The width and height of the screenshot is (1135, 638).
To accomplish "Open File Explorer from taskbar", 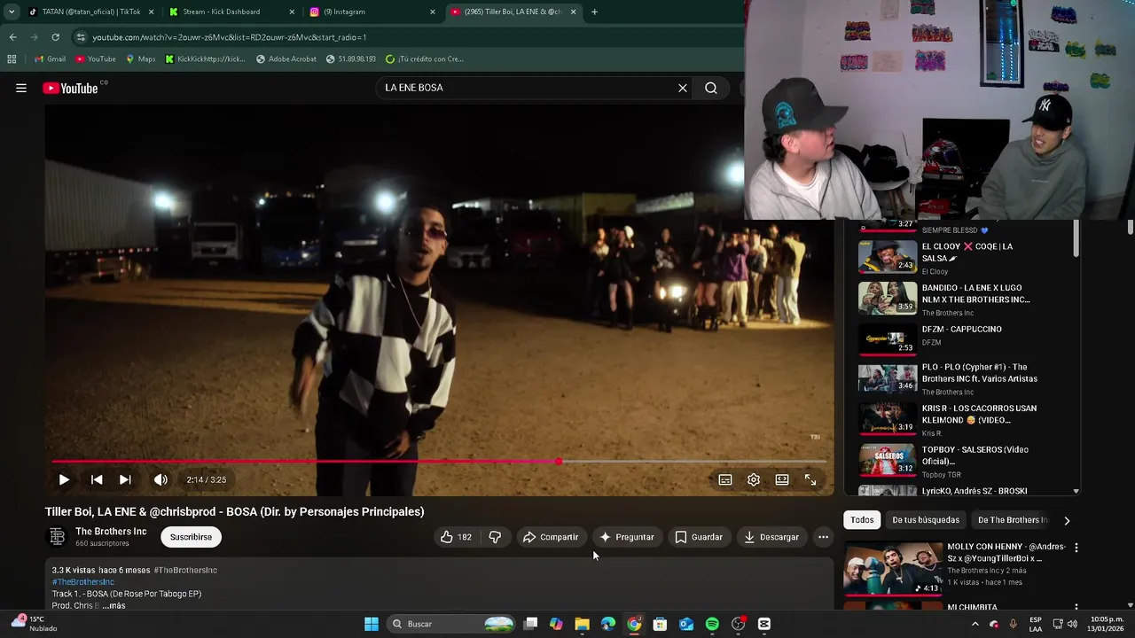I will pyautogui.click(x=582, y=624).
